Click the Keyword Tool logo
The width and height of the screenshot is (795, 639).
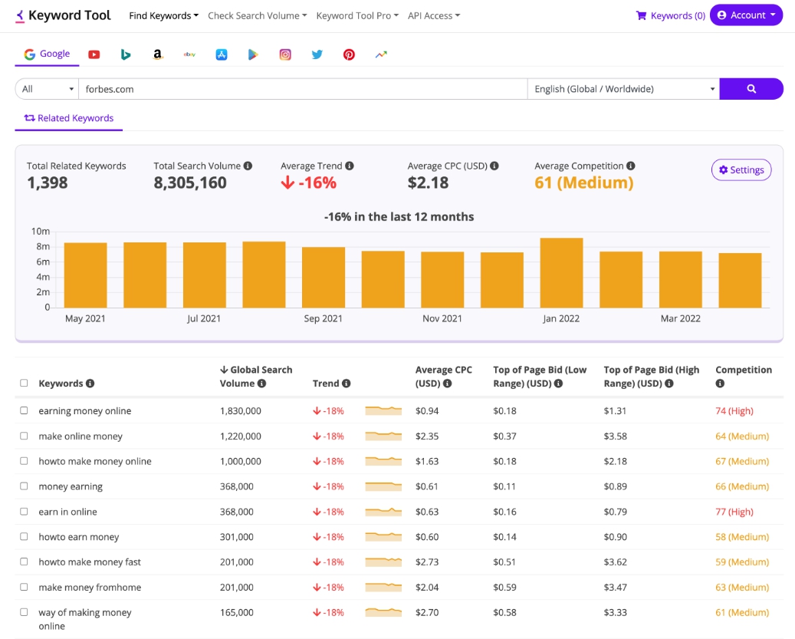(64, 15)
